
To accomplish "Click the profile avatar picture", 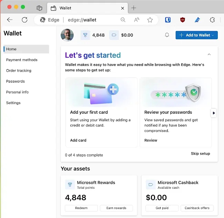I will pos(67,35).
